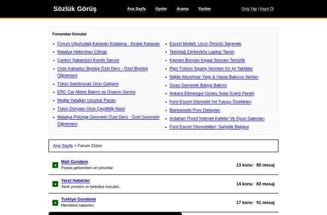
Task: Click the 'Forumdan Konular' heading
Action: tap(69, 34)
